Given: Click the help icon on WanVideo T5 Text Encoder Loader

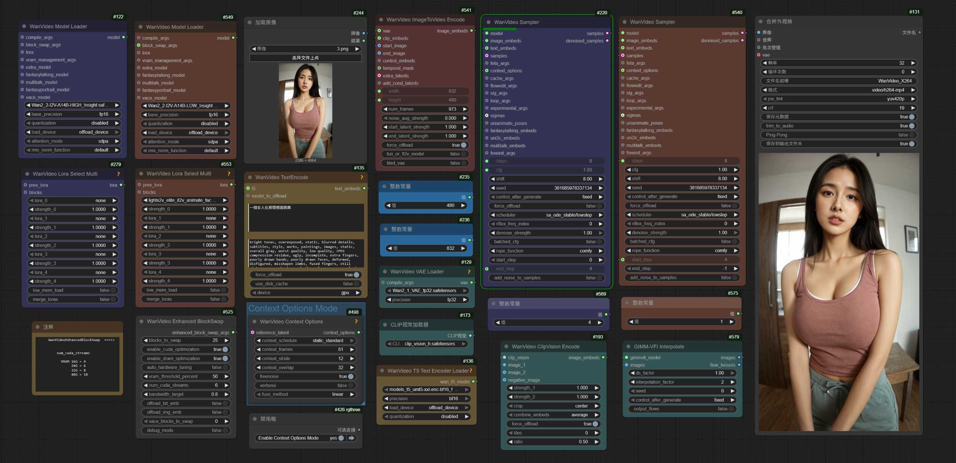Looking at the screenshot, I should click(x=471, y=371).
